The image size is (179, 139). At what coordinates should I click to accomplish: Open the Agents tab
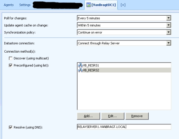[9, 5]
